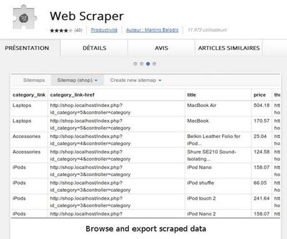Click the 11 973 utilisateurs text
The image size is (287, 239).
[207, 30]
